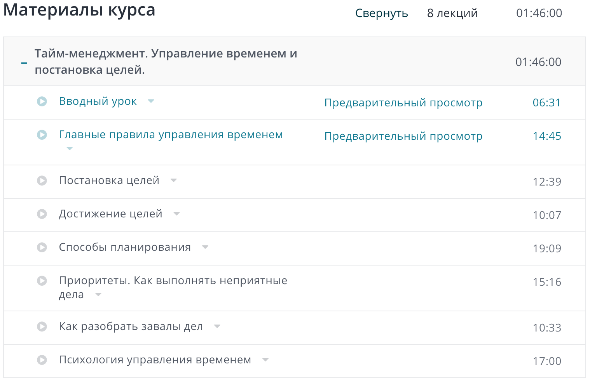Open Предварительный просмотр for Главные правила lecture
The width and height of the screenshot is (590, 382).
[403, 136]
